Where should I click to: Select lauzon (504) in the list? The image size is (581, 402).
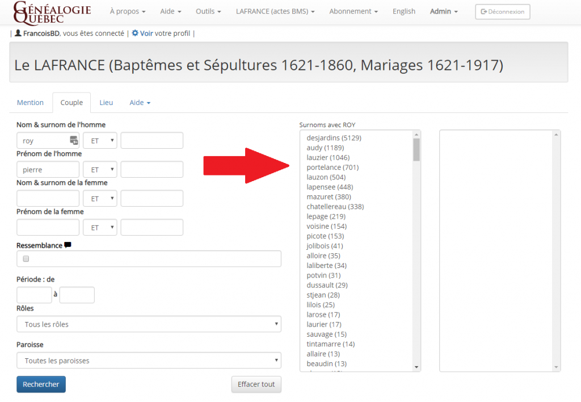click(x=326, y=177)
